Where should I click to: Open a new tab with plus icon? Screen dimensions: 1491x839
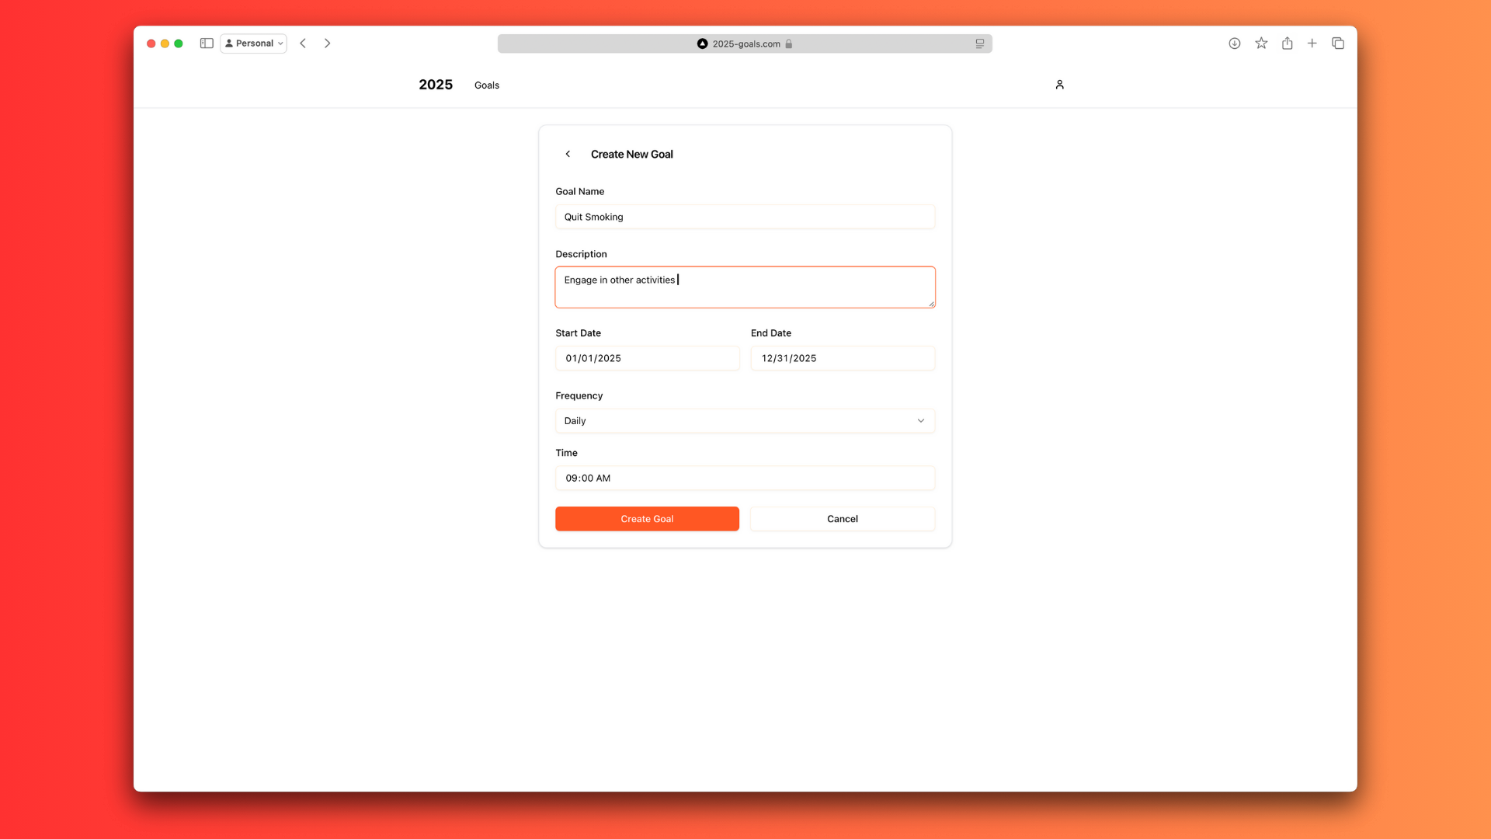[x=1312, y=44]
